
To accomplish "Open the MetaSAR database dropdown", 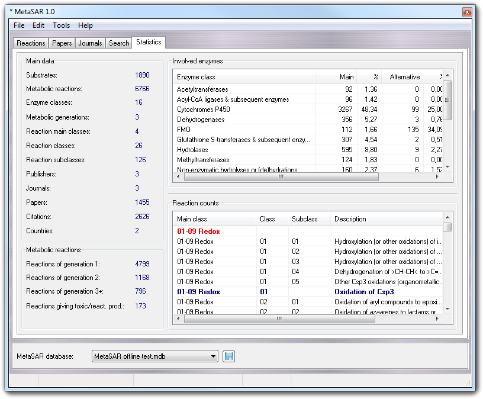I will 214,356.
